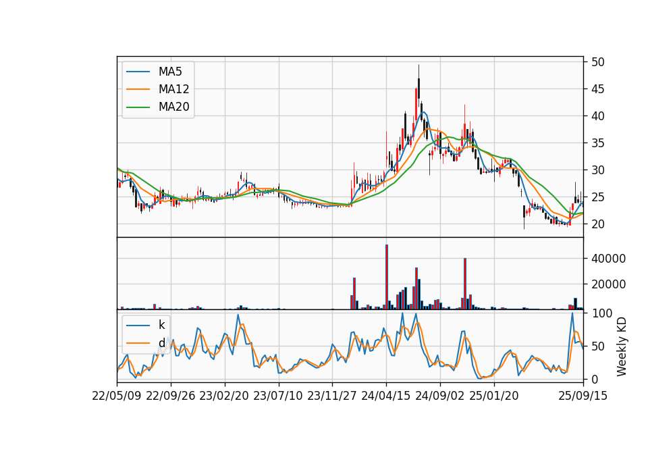Click the k legend label
Screen dimensions: 648x466
click(x=161, y=325)
